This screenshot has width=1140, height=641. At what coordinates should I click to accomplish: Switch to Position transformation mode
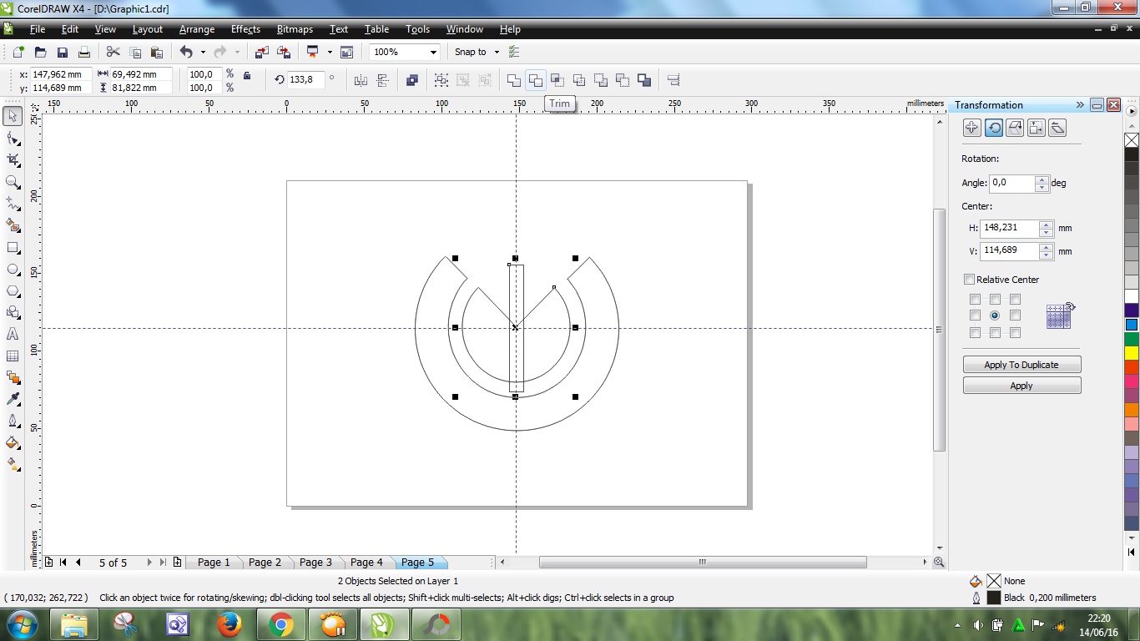pos(971,128)
